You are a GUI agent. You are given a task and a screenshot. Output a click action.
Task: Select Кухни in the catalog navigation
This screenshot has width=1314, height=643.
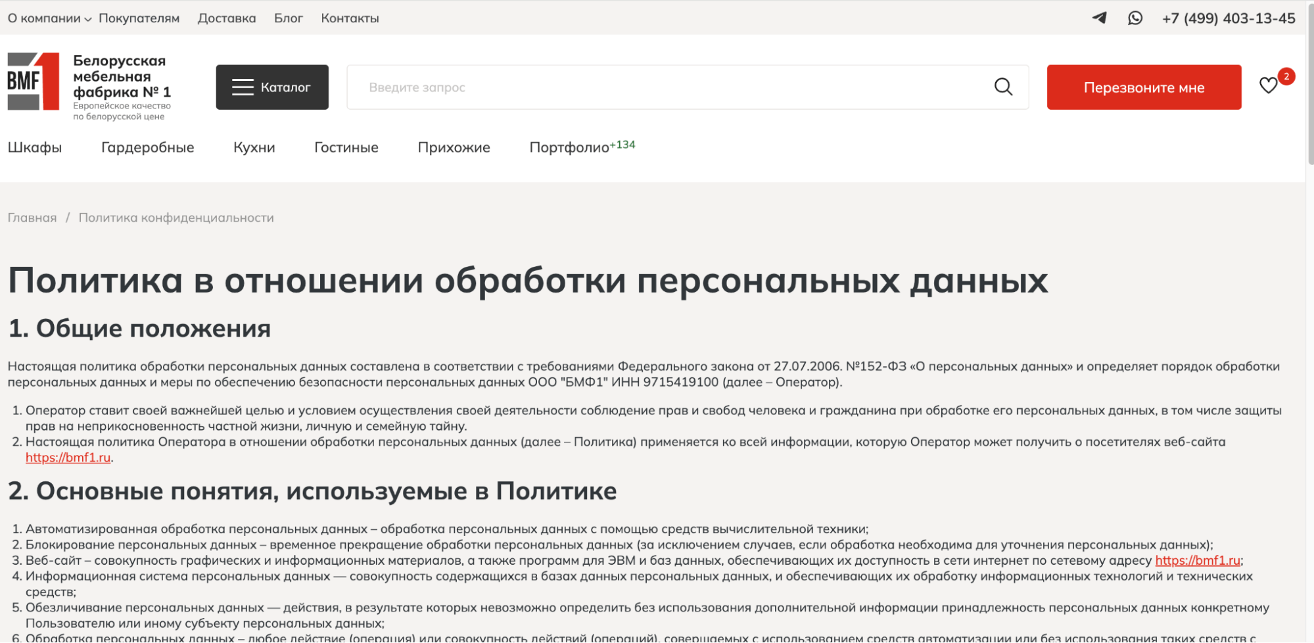pyautogui.click(x=254, y=147)
